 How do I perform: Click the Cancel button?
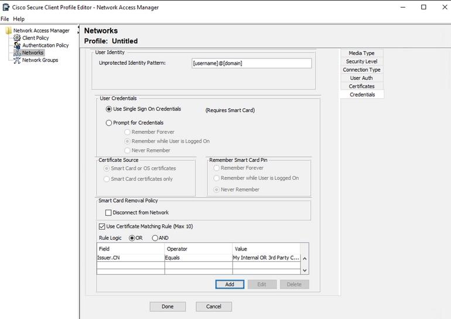coord(214,306)
